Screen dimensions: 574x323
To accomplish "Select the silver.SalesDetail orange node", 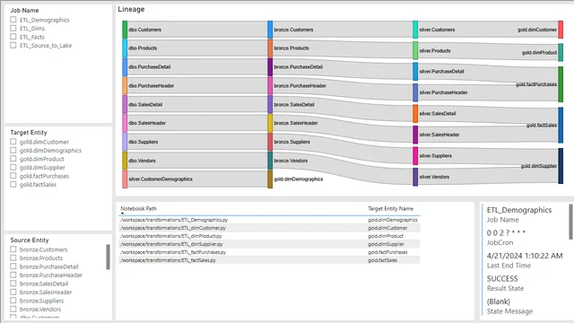I will (x=415, y=114).
